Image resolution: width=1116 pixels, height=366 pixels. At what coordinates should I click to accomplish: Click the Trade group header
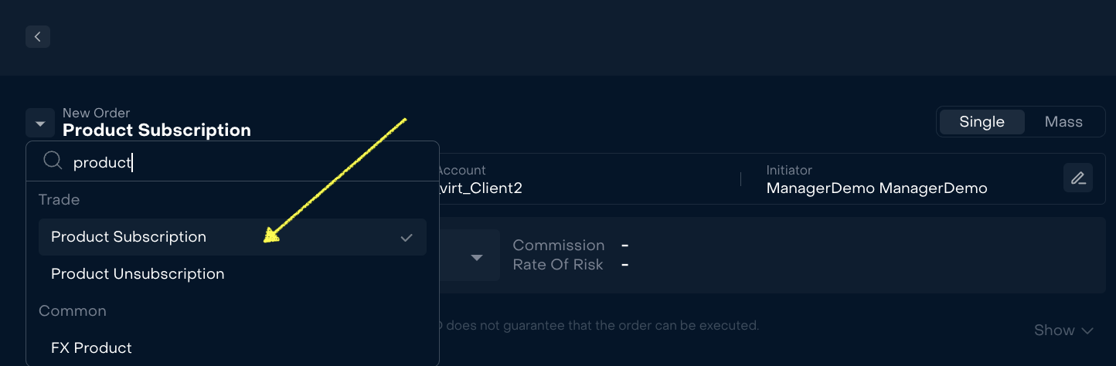click(x=60, y=200)
